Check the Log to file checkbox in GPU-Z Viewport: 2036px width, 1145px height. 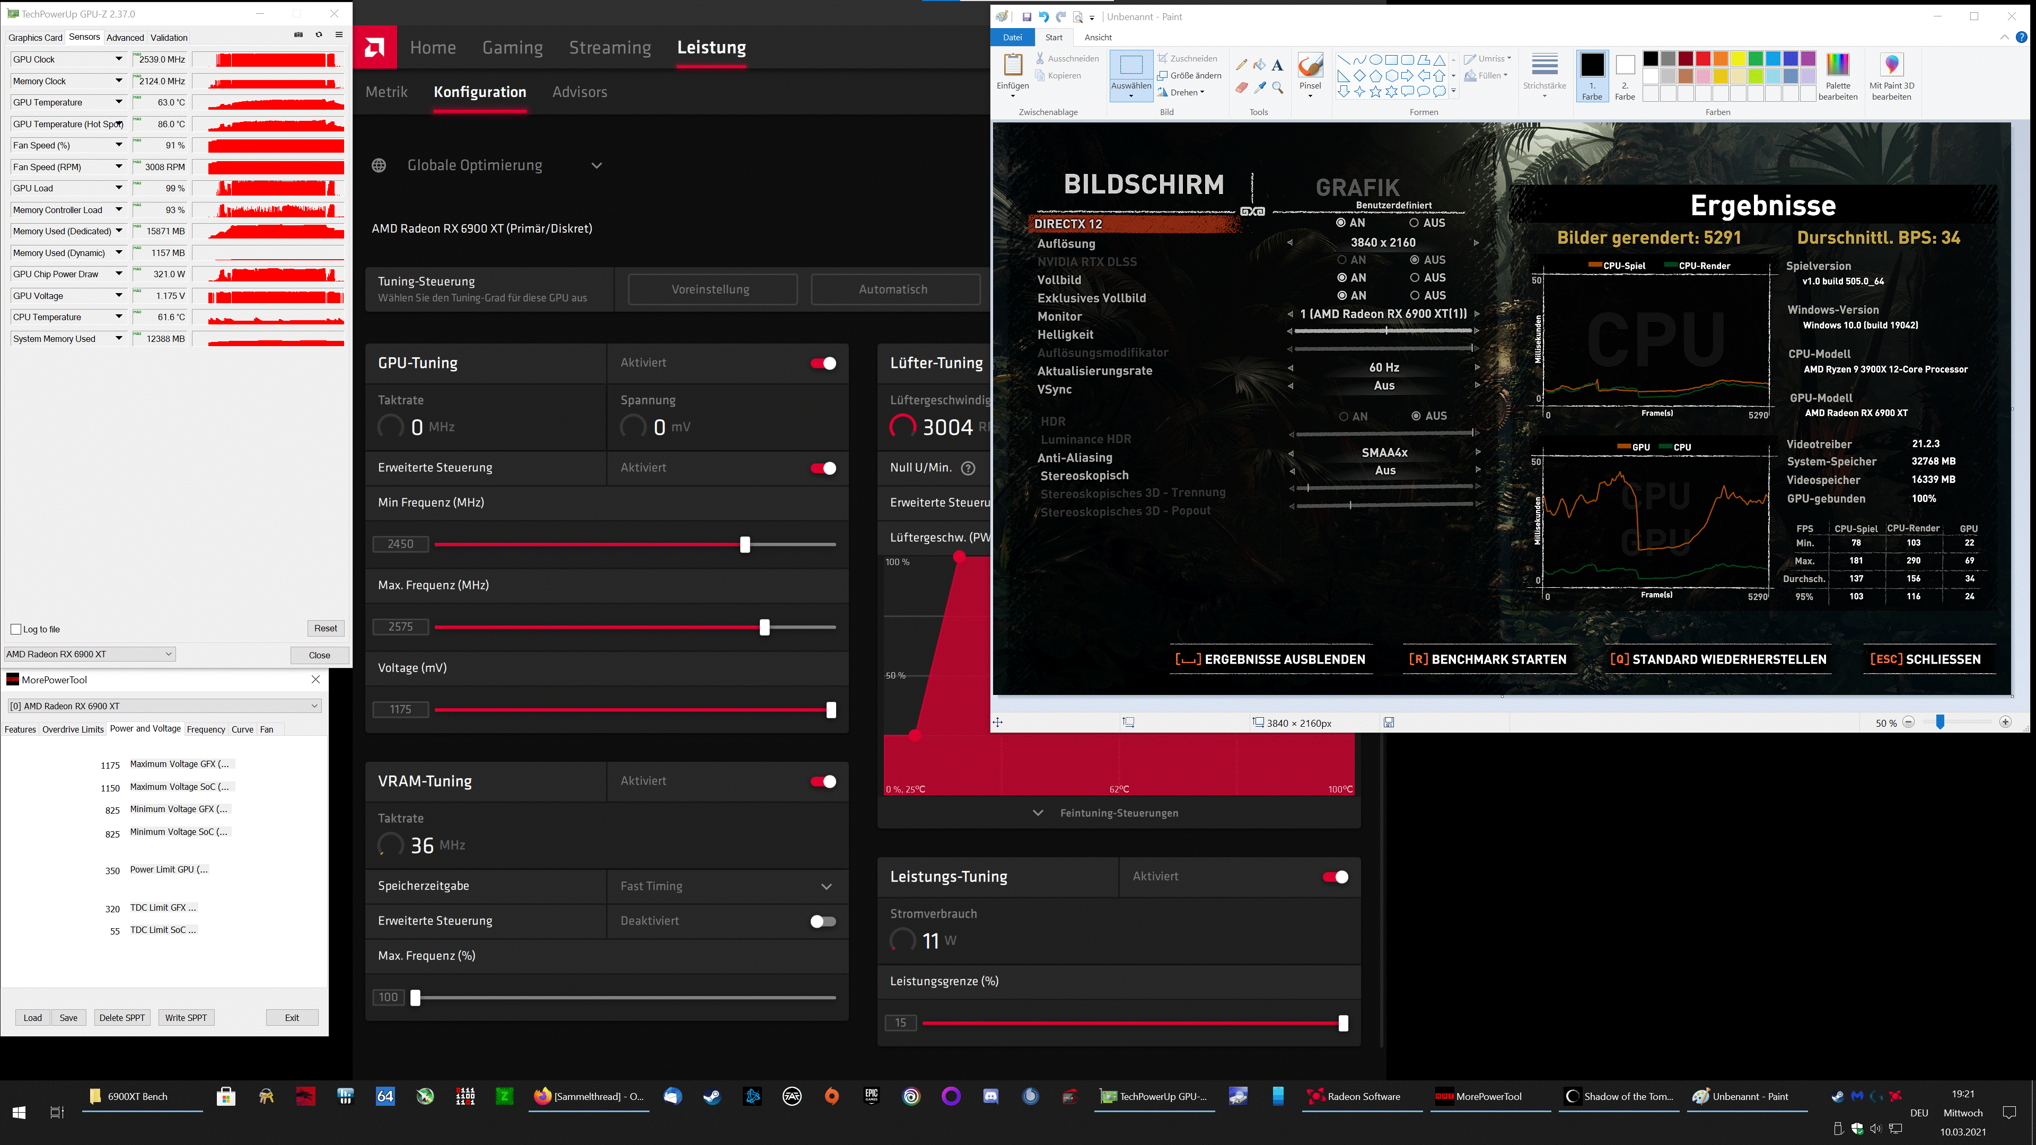tap(16, 629)
